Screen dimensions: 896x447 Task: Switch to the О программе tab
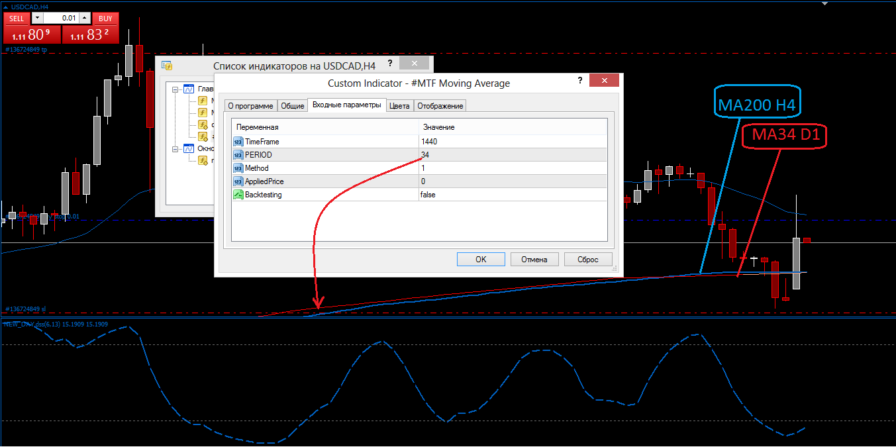coord(250,106)
